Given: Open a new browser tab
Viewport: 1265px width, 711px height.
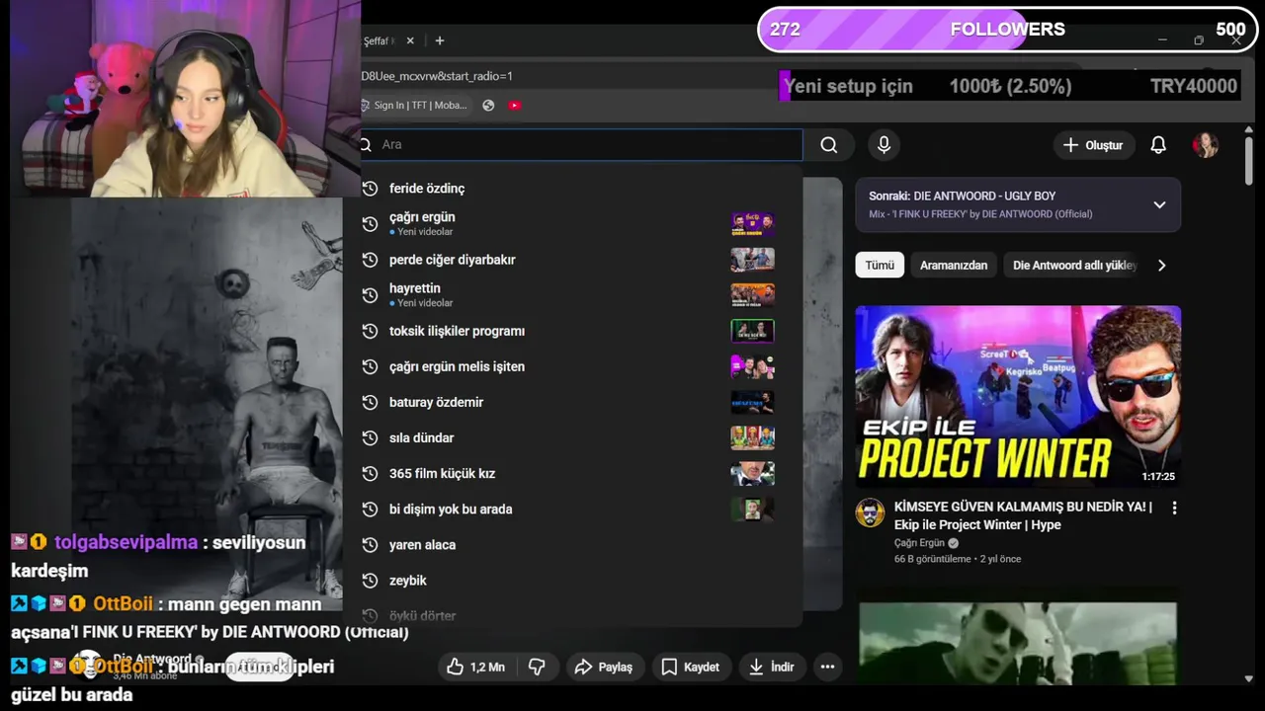Looking at the screenshot, I should pos(440,40).
